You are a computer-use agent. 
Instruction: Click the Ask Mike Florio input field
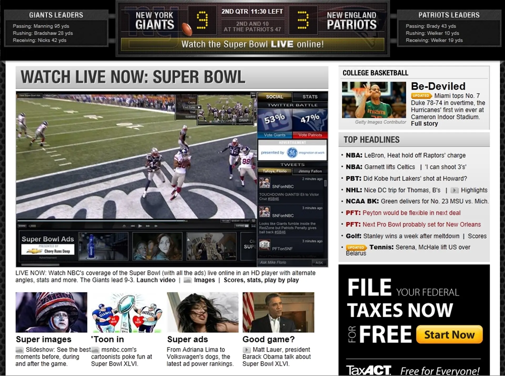click(x=285, y=262)
